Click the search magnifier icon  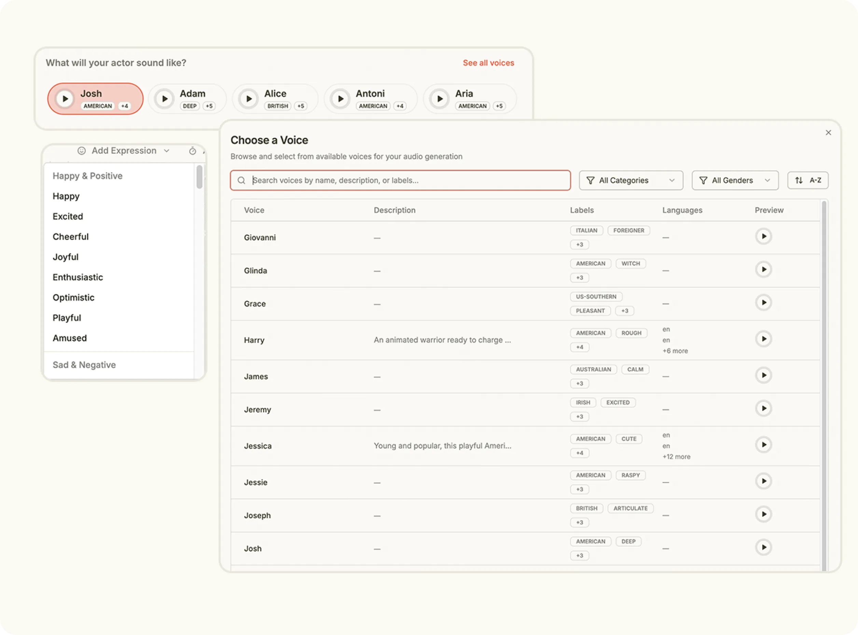click(241, 180)
